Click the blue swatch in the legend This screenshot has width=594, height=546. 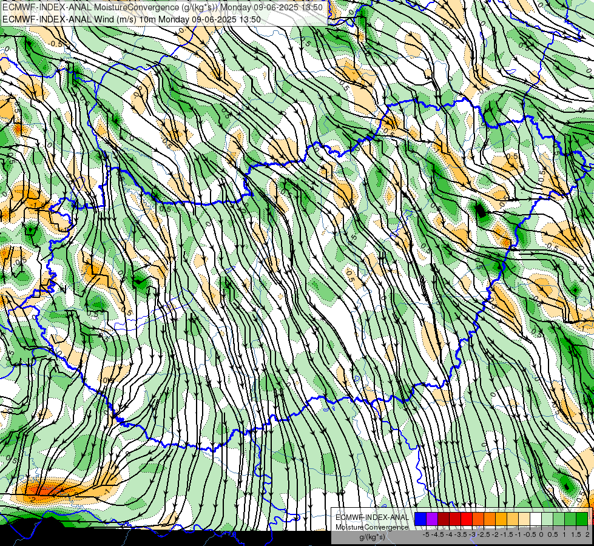tap(420, 519)
